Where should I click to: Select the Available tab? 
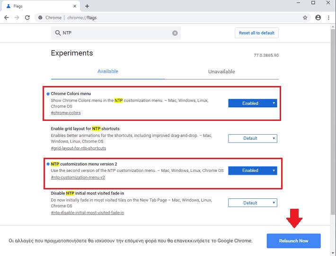108,71
